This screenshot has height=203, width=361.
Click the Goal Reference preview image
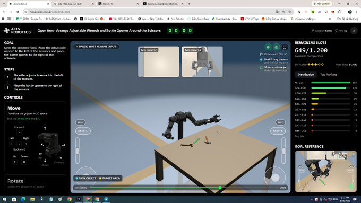click(x=325, y=172)
